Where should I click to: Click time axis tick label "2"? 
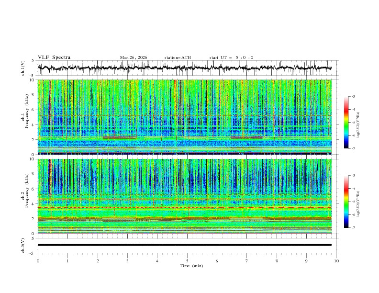coord(98,261)
